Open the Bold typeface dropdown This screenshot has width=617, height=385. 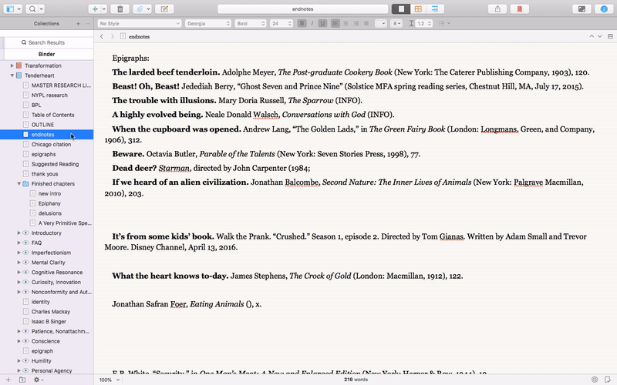click(251, 24)
